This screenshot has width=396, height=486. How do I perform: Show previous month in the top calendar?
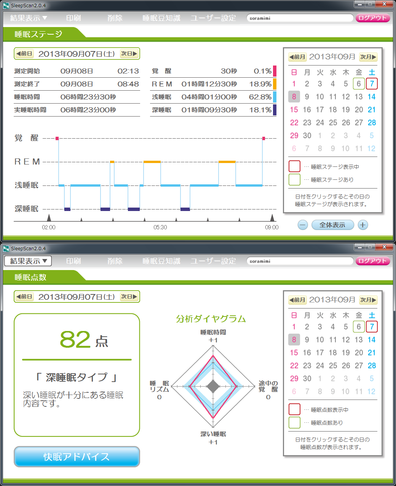tap(297, 57)
